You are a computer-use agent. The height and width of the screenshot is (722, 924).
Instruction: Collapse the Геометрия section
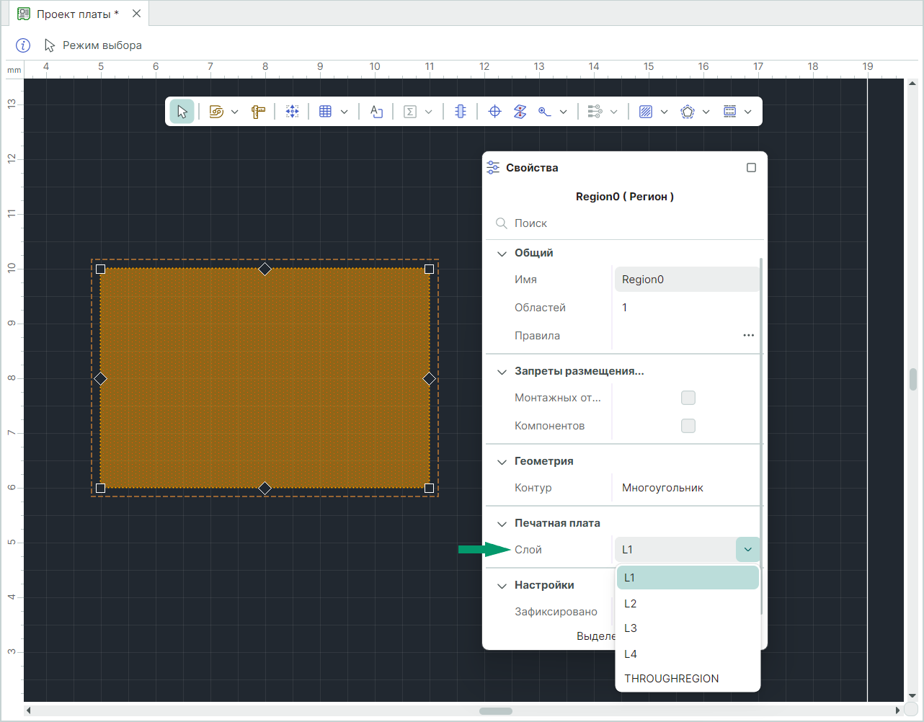tap(502, 462)
